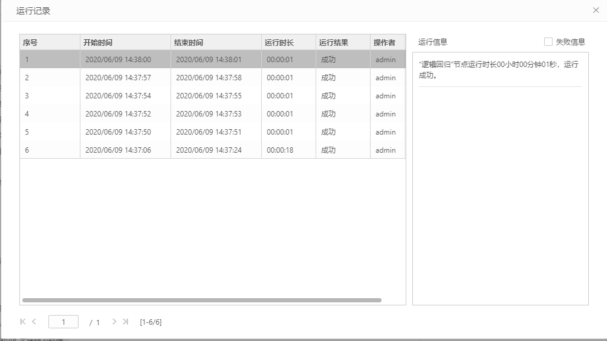Click the 操作者 column header
Screen dimensions: 607x341
click(387, 42)
